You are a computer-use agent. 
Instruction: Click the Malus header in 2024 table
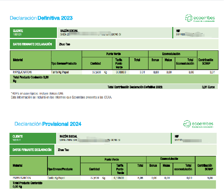[166, 165]
